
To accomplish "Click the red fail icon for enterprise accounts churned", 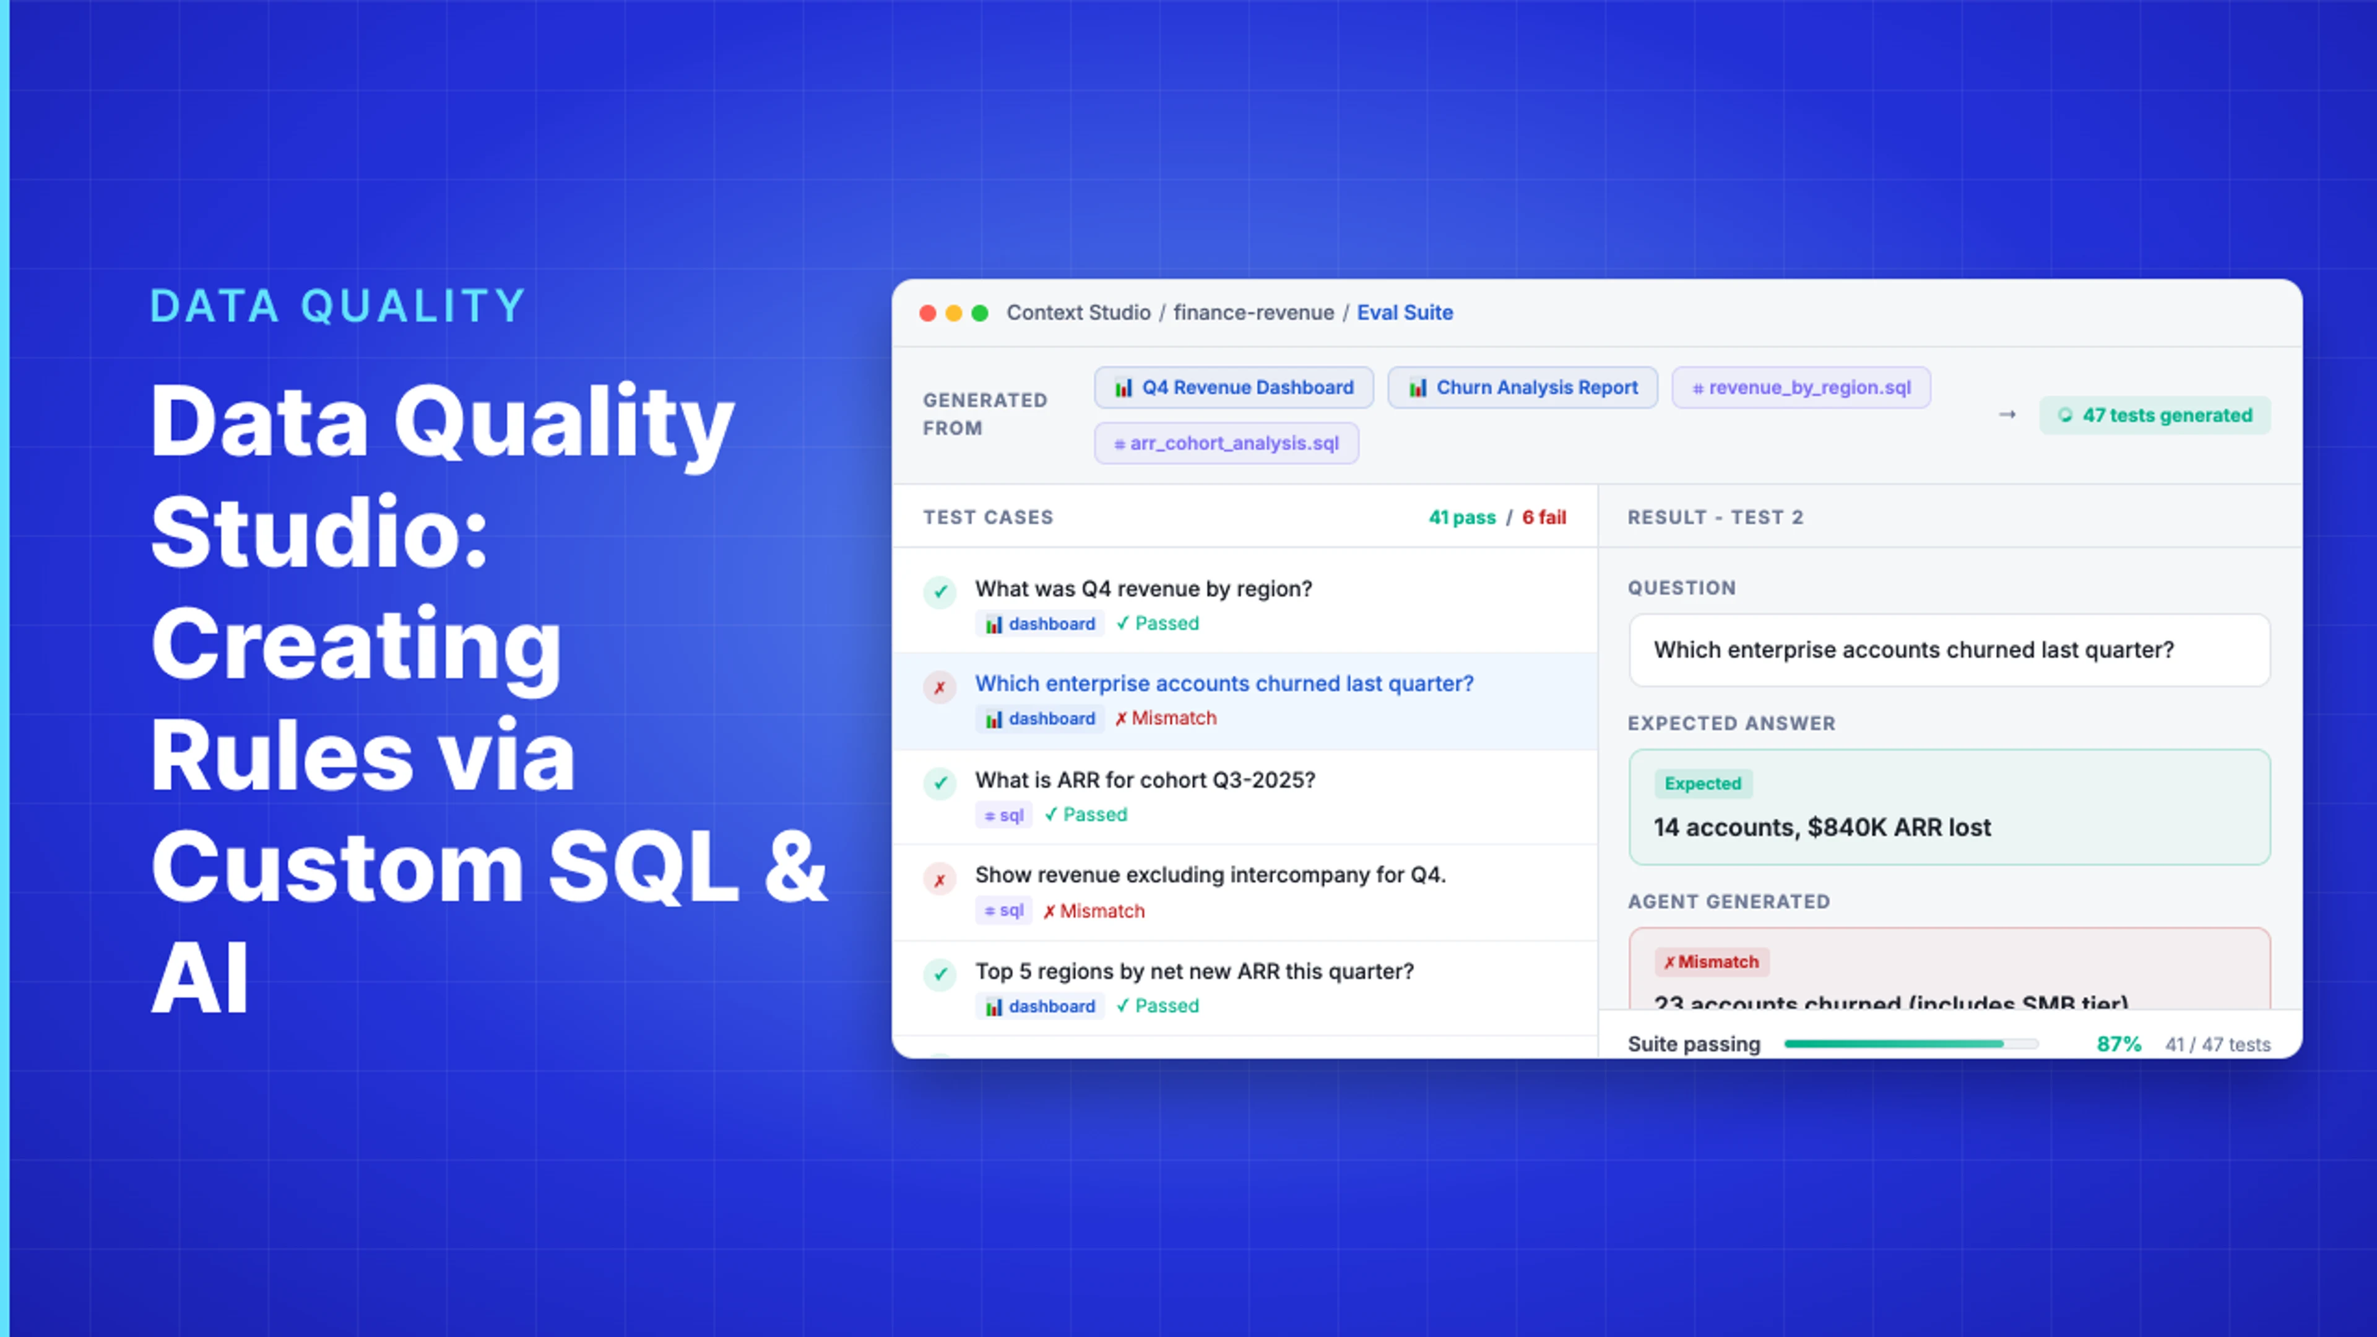I will coord(940,688).
